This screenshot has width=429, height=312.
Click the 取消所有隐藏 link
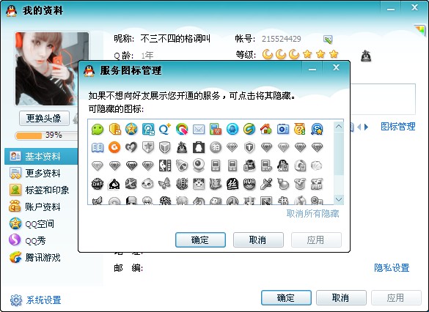(x=312, y=213)
